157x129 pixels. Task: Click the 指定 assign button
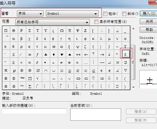coord(141,111)
